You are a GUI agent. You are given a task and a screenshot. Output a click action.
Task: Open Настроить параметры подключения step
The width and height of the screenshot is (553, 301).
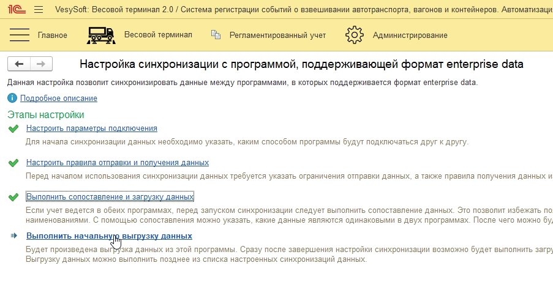[x=92, y=128]
